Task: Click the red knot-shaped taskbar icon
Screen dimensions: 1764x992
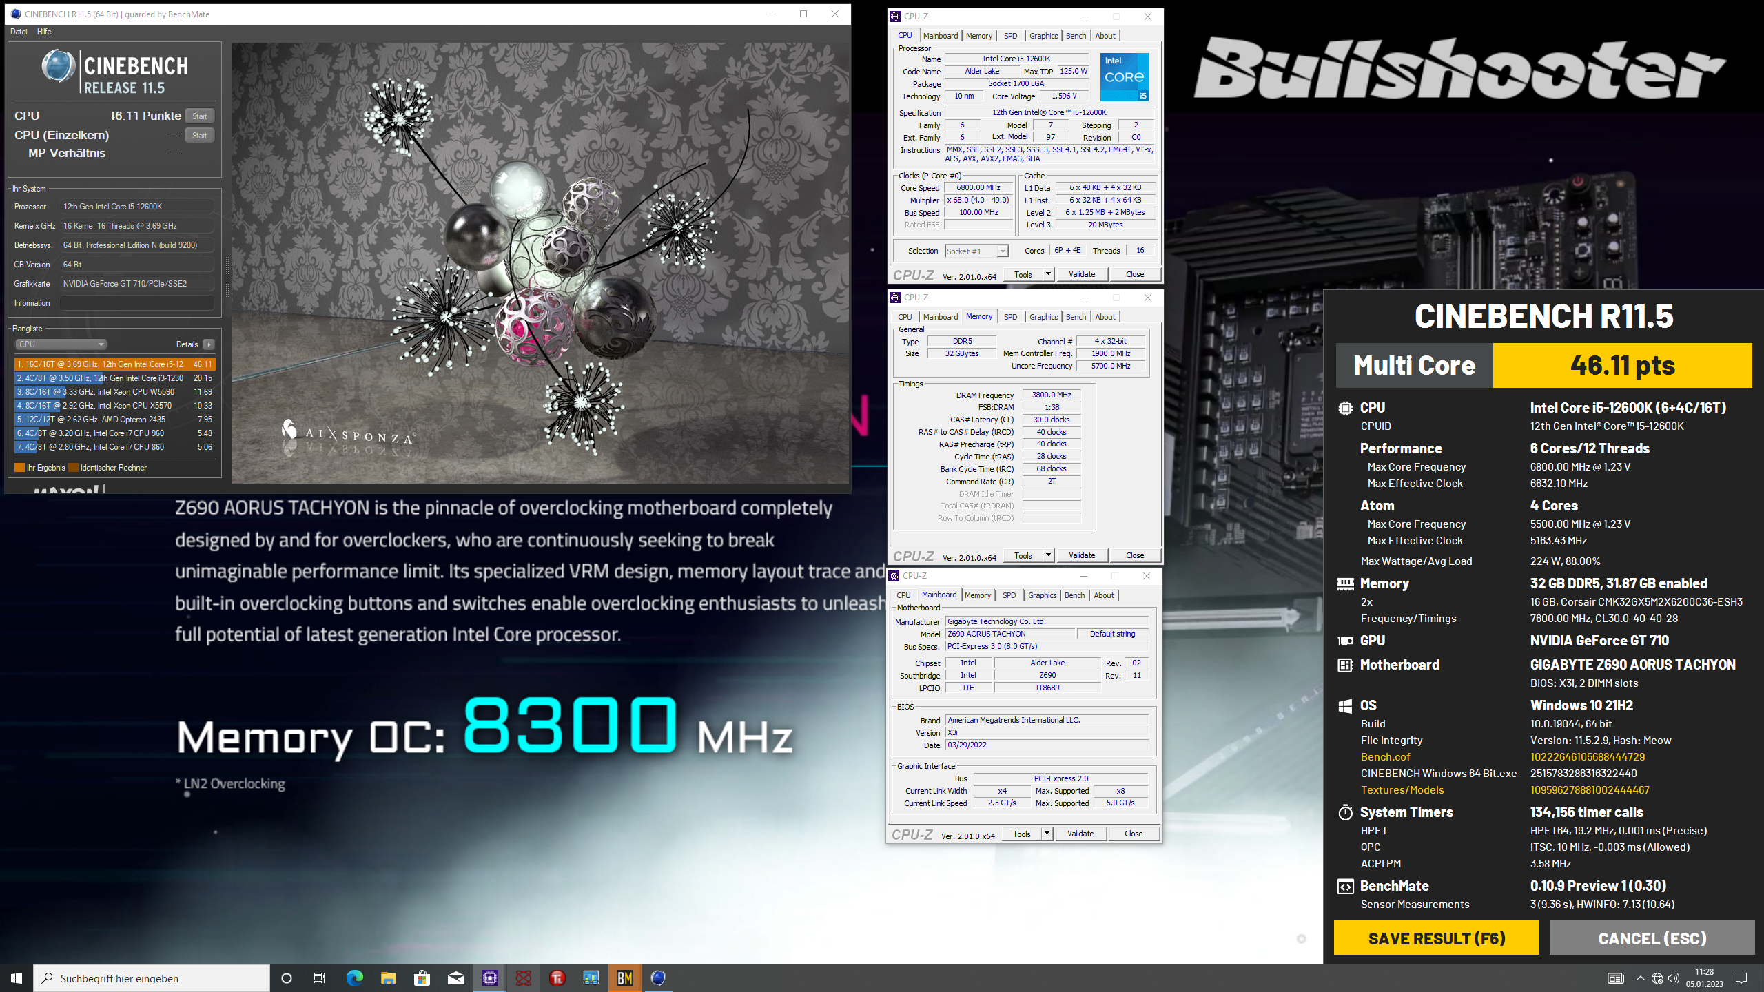Action: pyautogui.click(x=524, y=978)
